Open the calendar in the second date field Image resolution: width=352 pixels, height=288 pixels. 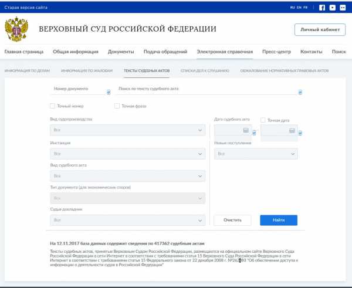(292, 130)
